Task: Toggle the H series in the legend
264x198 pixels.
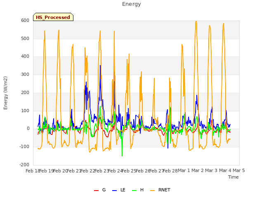Action: point(138,190)
